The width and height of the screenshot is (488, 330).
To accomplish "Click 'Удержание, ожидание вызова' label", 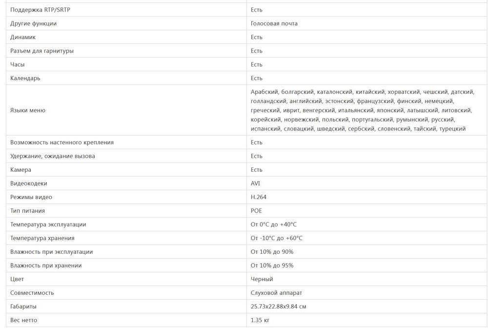I will coord(53,156).
